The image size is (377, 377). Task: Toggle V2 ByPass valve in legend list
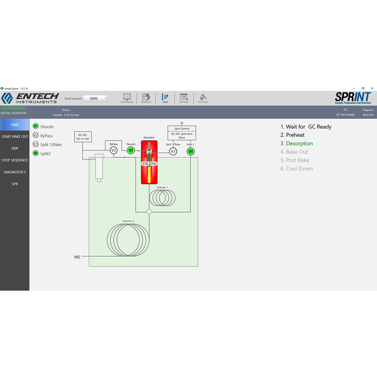coord(35,135)
